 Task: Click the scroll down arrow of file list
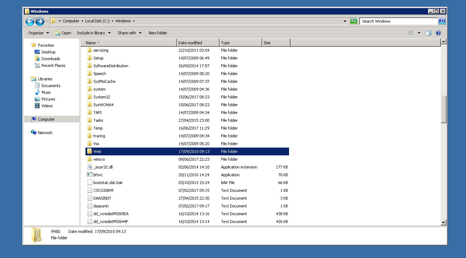coord(443,222)
